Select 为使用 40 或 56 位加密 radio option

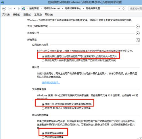click(43, 108)
